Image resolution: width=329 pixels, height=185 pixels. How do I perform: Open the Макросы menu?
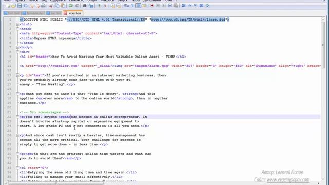coord(107,1)
